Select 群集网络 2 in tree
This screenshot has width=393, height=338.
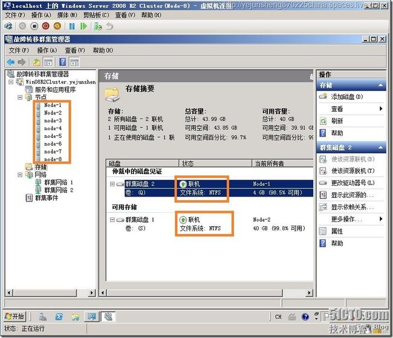click(59, 190)
